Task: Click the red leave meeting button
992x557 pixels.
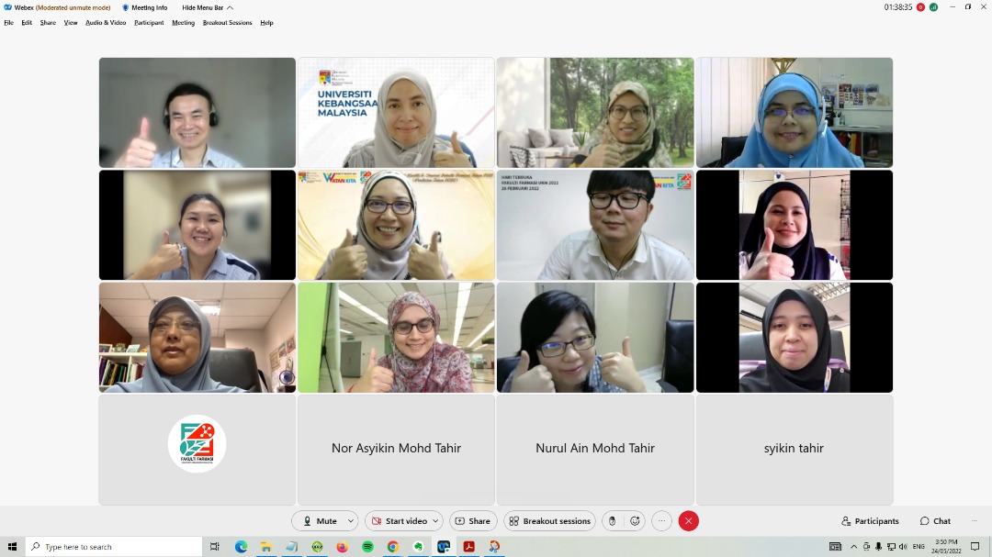Action: tap(688, 521)
